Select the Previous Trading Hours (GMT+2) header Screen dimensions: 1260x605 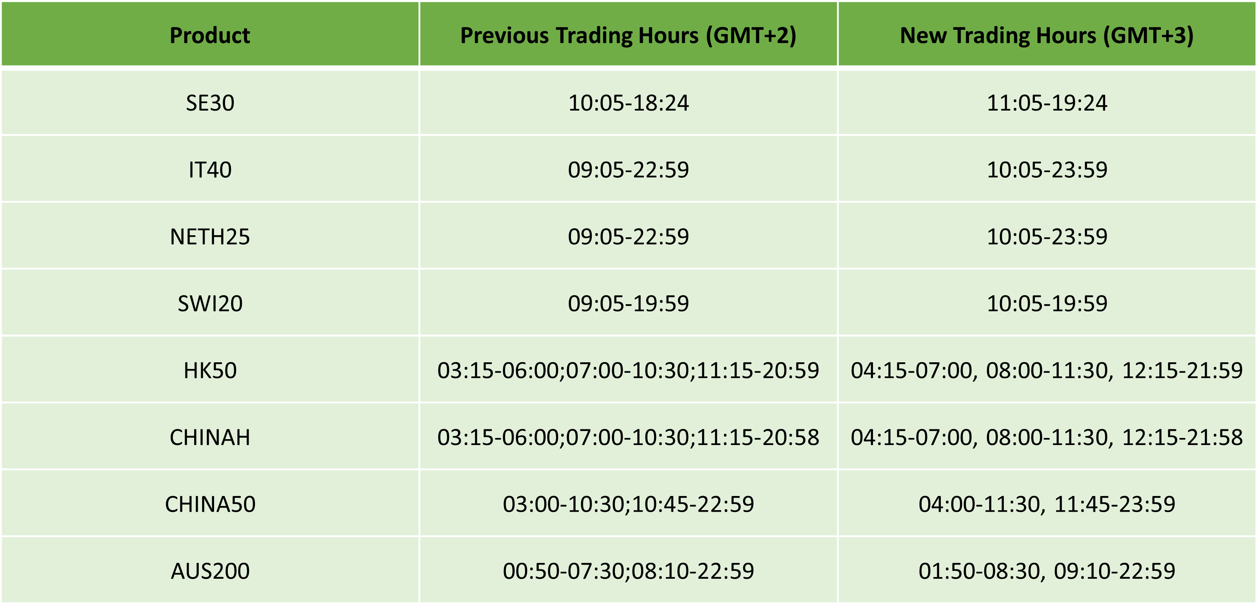628,35
